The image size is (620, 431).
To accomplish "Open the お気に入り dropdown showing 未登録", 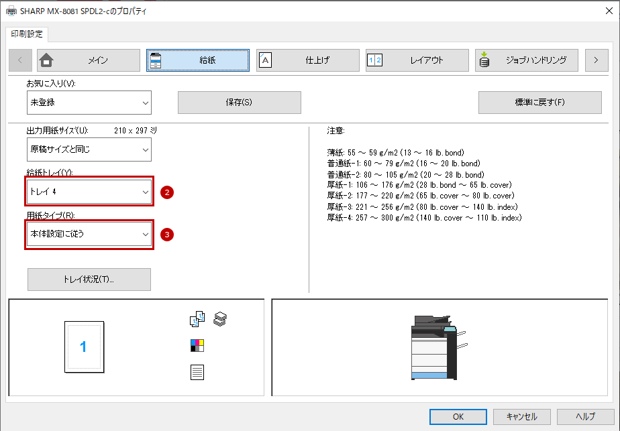I will [x=89, y=103].
